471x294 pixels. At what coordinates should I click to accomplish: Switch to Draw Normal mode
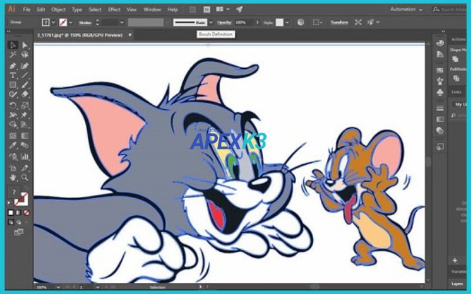(11, 222)
